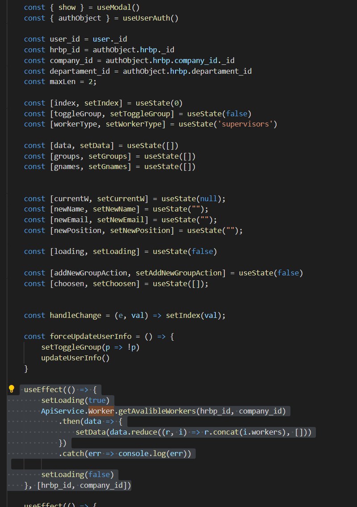
Task: Click the 'setLoading(true)' call
Action: (75, 400)
